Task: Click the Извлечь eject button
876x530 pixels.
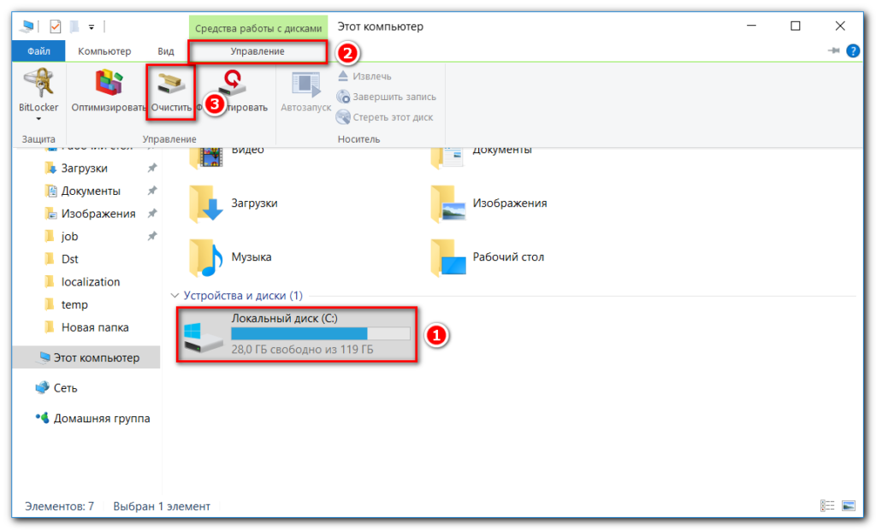Action: (364, 76)
